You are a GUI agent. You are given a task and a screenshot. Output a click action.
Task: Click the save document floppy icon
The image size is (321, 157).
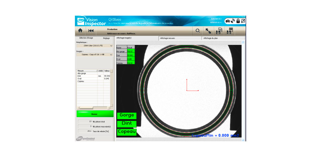219,31
